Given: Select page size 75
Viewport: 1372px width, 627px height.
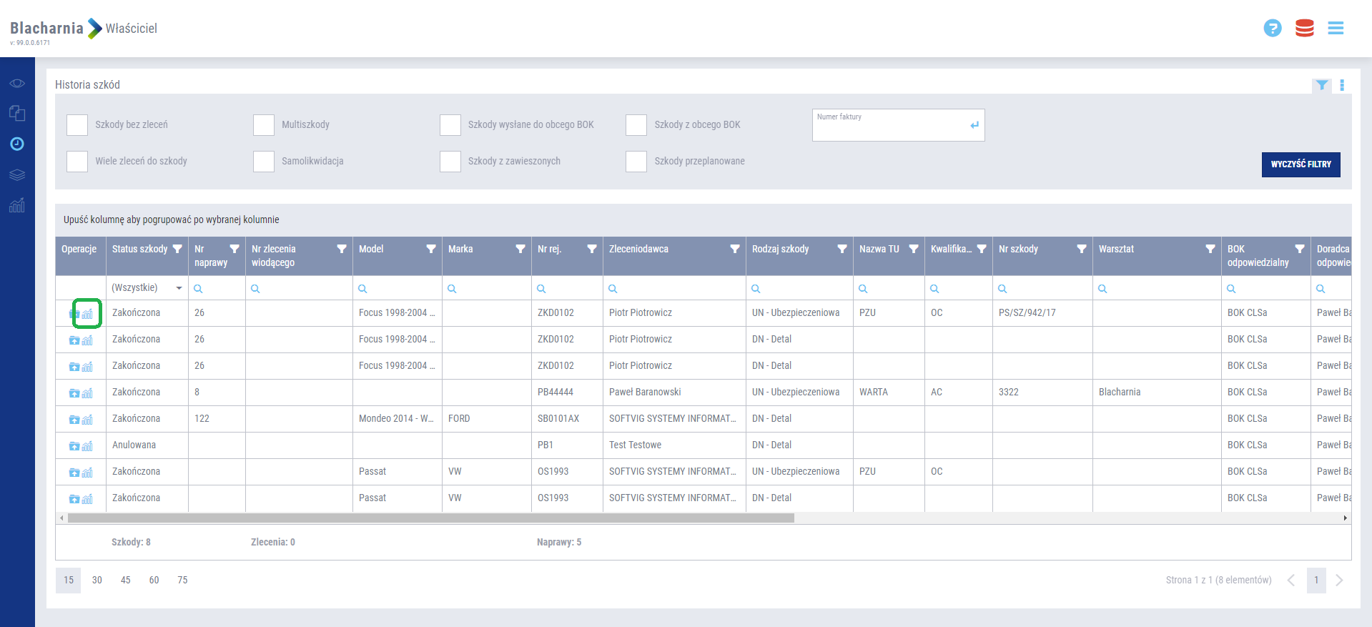Looking at the screenshot, I should point(182,580).
